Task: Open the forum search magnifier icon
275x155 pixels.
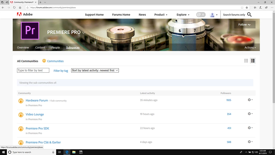Action: coord(249,14)
